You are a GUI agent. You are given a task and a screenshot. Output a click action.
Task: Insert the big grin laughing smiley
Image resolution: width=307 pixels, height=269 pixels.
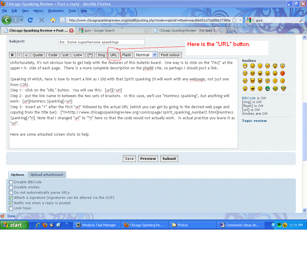[245, 66]
